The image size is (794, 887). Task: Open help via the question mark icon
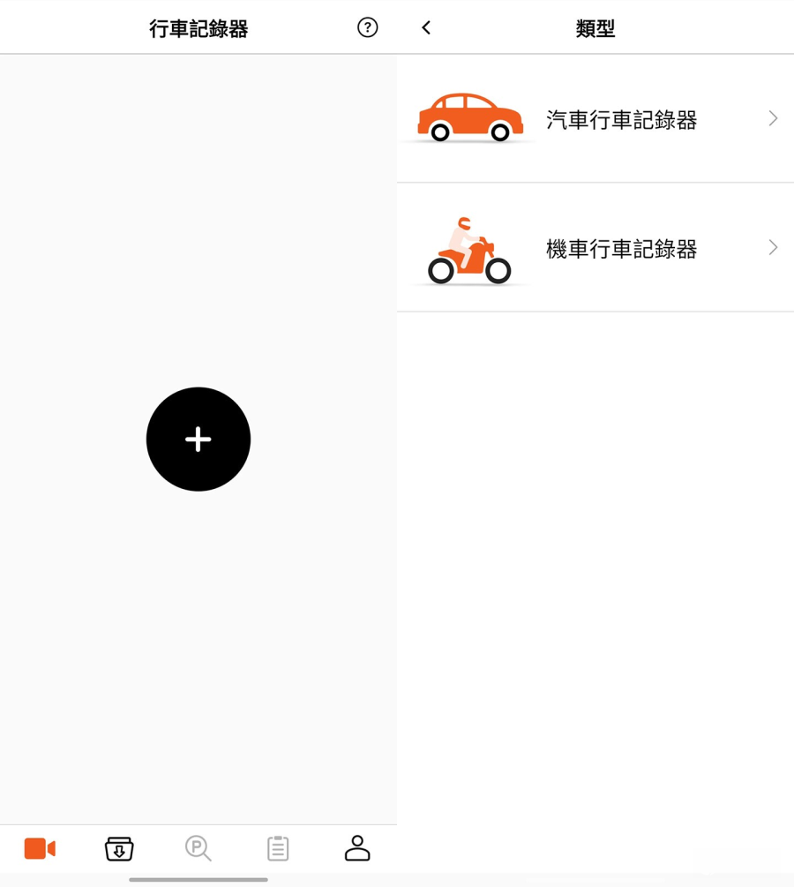tap(368, 27)
